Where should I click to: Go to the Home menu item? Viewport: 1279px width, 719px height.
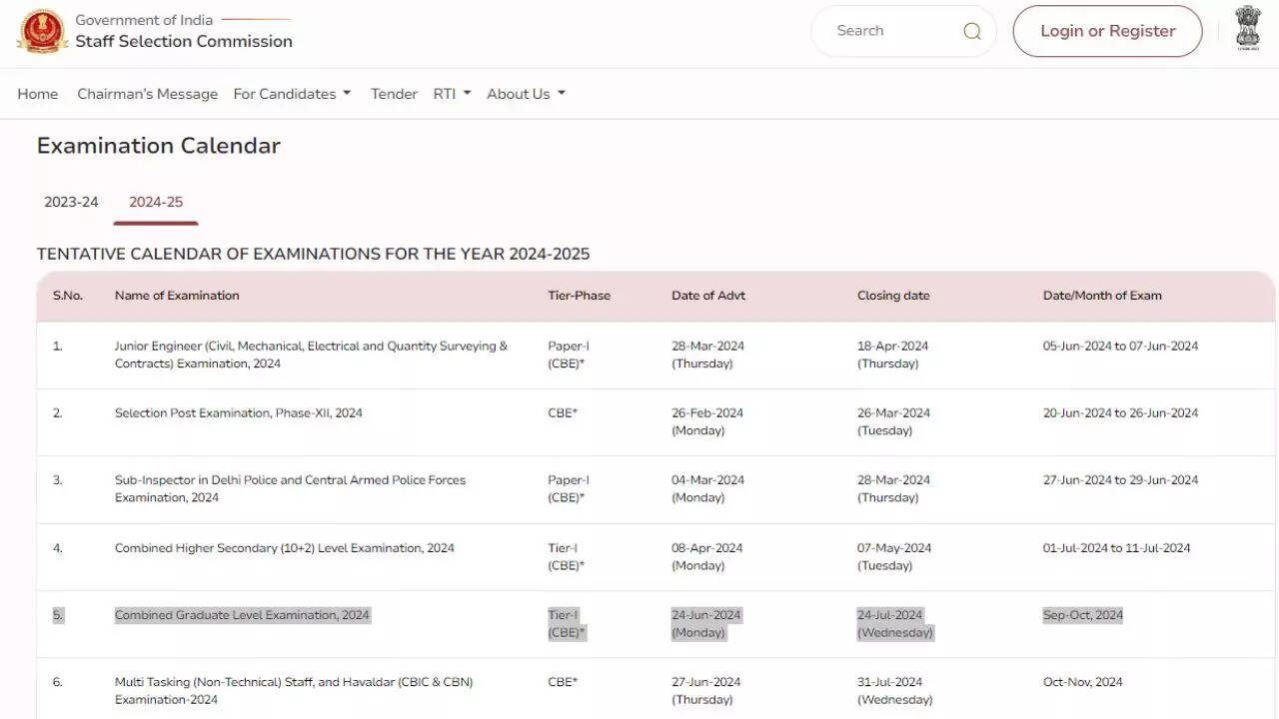[x=38, y=94]
